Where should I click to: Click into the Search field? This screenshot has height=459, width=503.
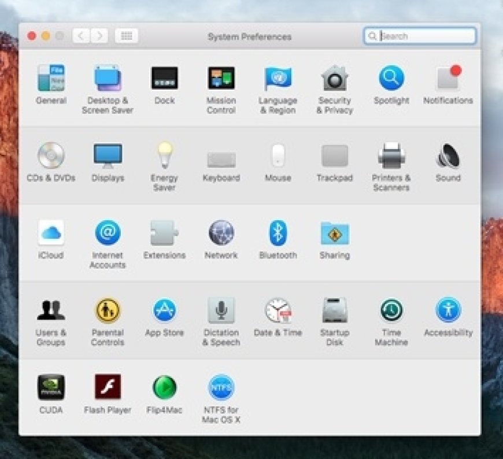pyautogui.click(x=420, y=36)
